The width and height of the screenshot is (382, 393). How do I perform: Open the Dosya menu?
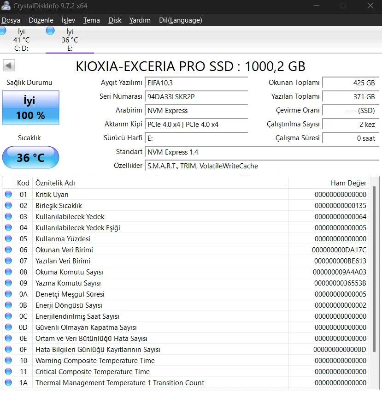click(x=11, y=20)
